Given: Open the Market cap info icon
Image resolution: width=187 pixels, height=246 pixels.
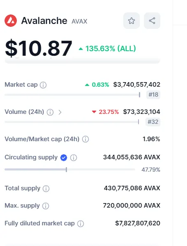Looking at the screenshot, I should pyautogui.click(x=43, y=85).
